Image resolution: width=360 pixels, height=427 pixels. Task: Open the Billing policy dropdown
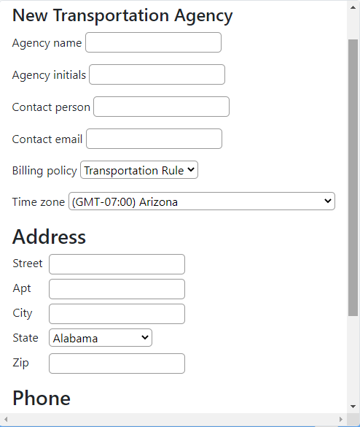coord(139,170)
